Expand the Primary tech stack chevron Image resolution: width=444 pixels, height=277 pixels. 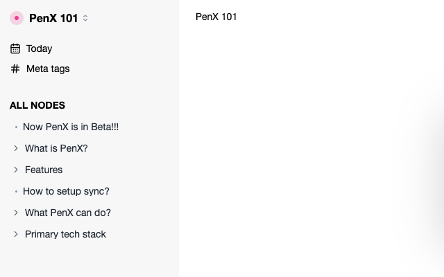16,234
